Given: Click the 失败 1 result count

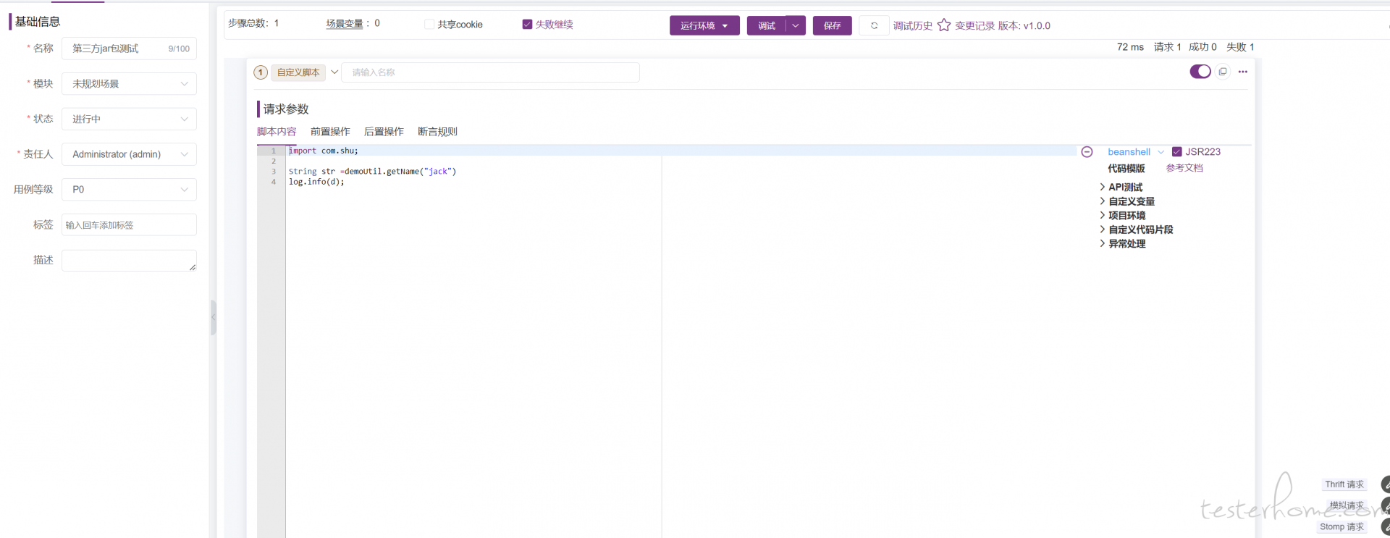Looking at the screenshot, I should 1240,47.
